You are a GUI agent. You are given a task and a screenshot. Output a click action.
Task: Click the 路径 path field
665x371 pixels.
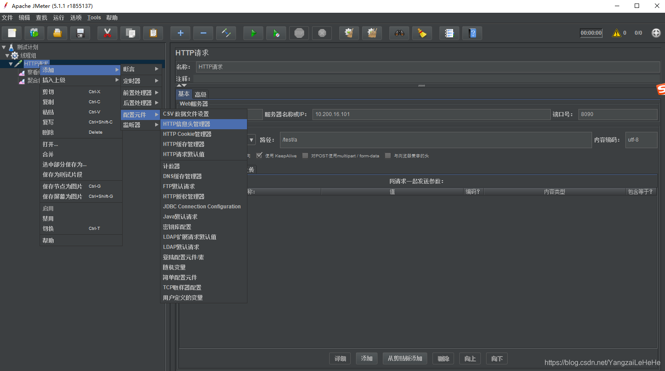436,140
